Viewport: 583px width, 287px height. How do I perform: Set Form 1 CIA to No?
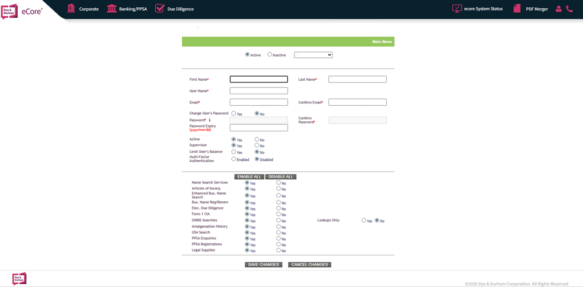(x=279, y=214)
